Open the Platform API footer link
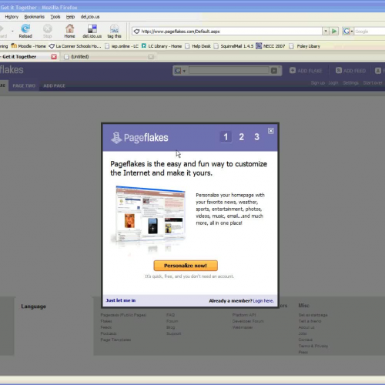Screen dimensions: 385x385 (x=244, y=315)
